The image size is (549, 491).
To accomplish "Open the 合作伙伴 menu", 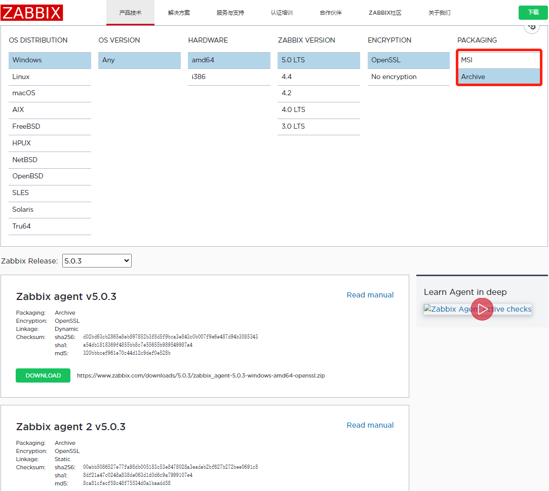I will coord(331,13).
